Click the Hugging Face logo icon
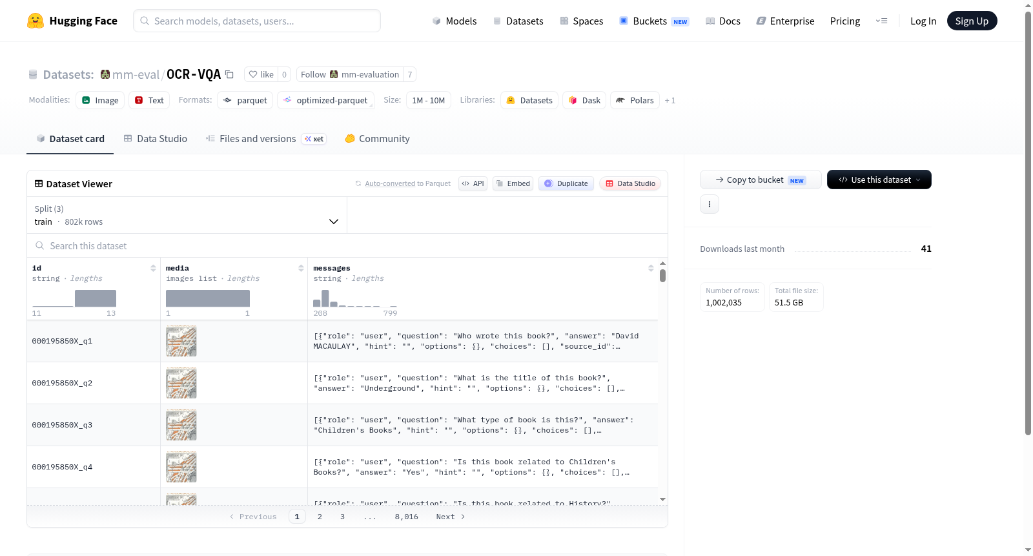1033x556 pixels. (x=36, y=21)
